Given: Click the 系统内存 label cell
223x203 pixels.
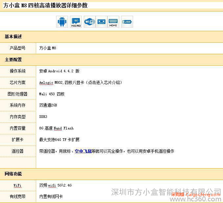Looking at the screenshot, I should pos(18,105).
